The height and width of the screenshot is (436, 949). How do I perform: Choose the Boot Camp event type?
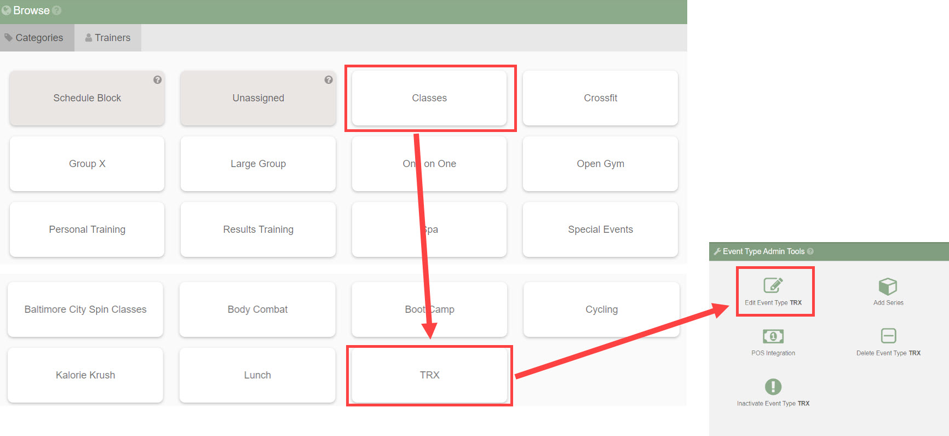tap(429, 309)
